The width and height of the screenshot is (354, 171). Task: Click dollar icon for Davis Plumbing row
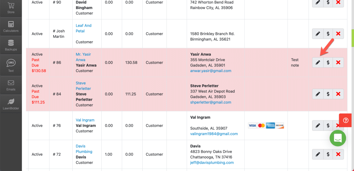pos(328,154)
